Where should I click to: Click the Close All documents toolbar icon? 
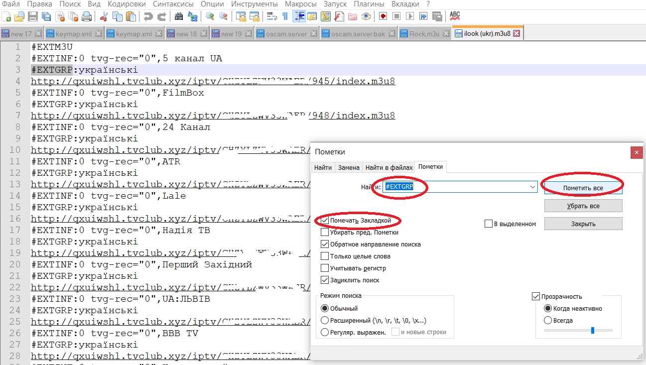73,16
